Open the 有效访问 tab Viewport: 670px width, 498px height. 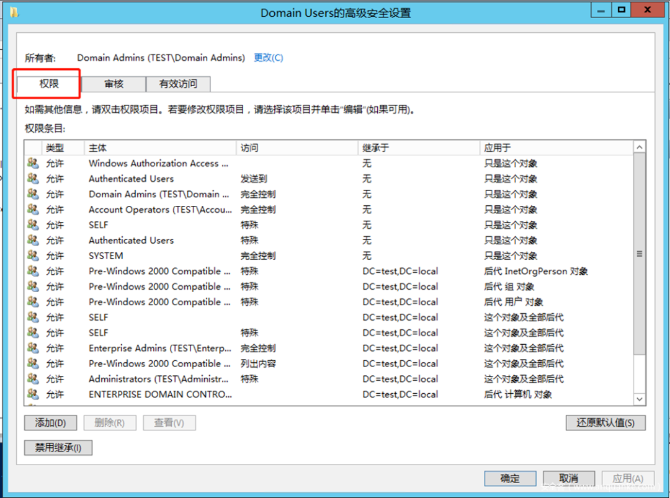pos(178,84)
